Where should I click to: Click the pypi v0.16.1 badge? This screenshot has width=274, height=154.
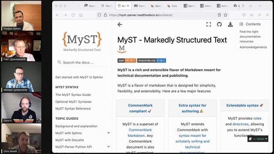[127, 60]
